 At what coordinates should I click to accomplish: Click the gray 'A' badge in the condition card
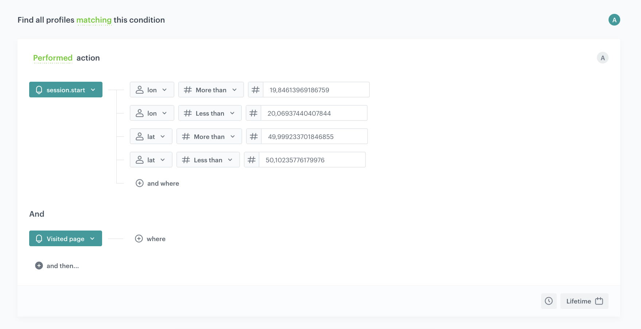[602, 58]
